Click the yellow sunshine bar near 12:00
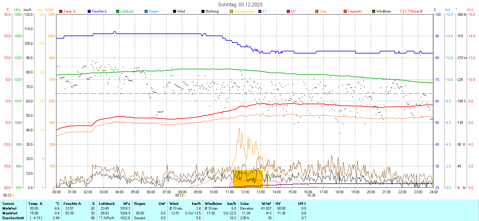This screenshot has height=221, width=479. click(x=247, y=178)
